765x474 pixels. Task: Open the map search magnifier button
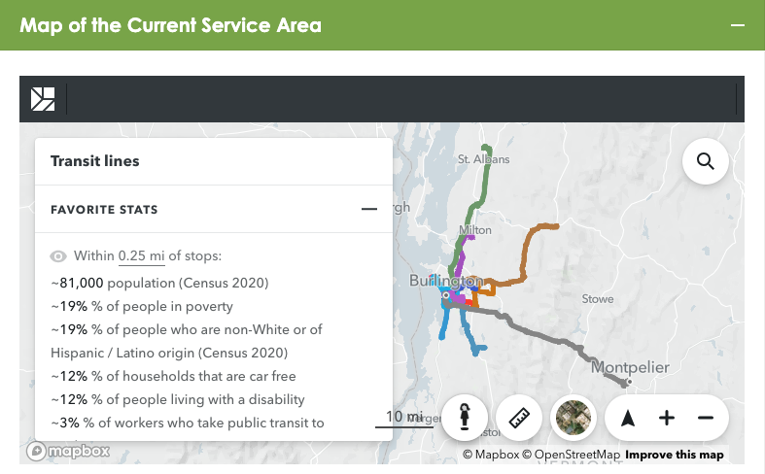coord(706,161)
